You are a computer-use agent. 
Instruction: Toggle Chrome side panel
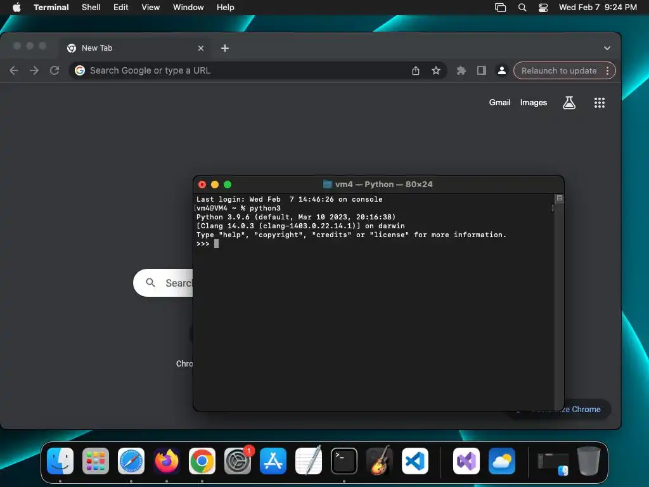click(482, 71)
